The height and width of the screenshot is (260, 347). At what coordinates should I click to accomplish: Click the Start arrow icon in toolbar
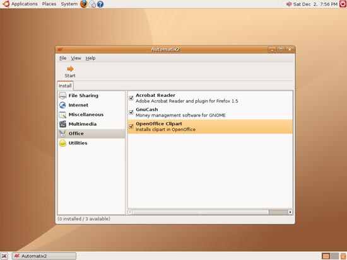tap(70, 69)
